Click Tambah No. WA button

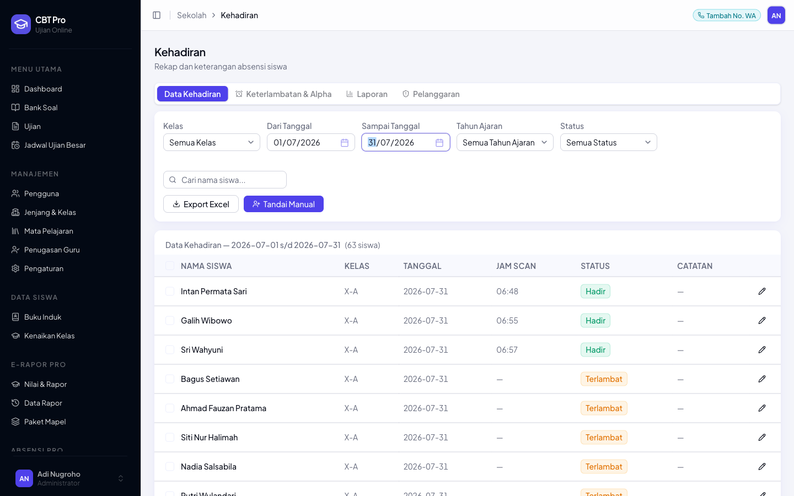click(727, 15)
